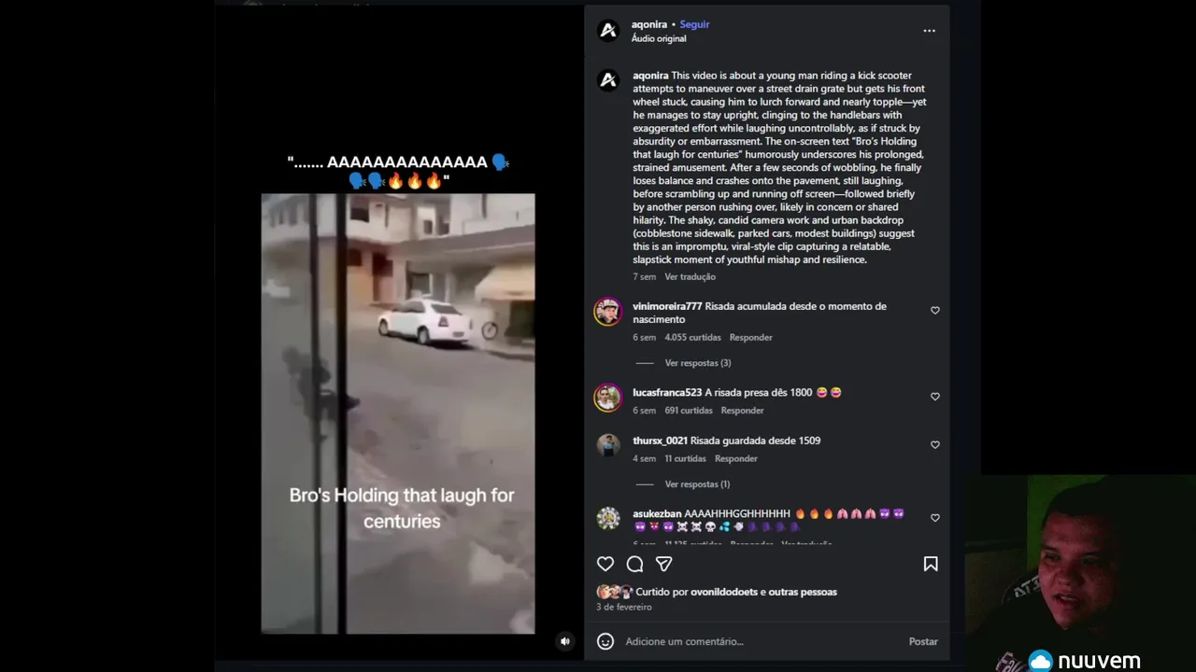Click Ver tradução under the caption
This screenshot has height=672, width=1196.
click(690, 277)
